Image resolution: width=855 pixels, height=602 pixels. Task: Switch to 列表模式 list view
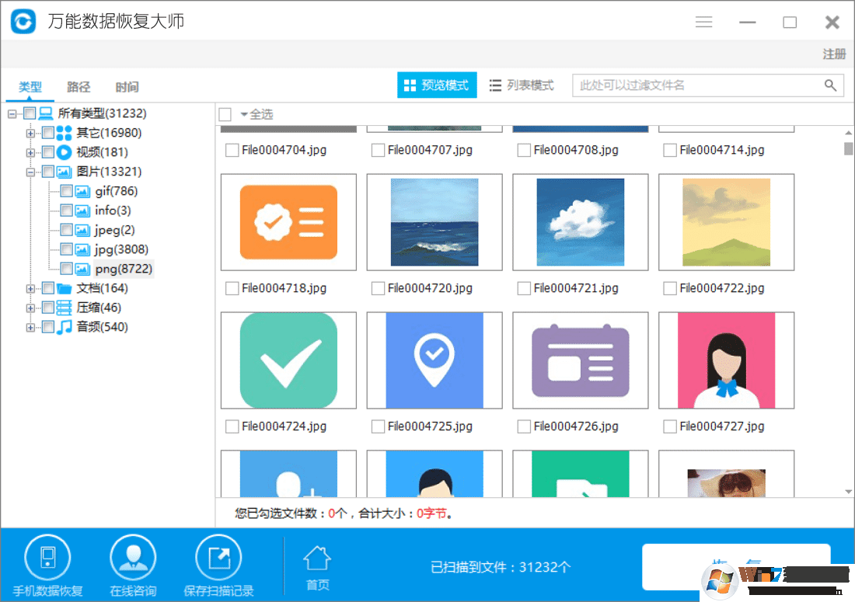[522, 85]
